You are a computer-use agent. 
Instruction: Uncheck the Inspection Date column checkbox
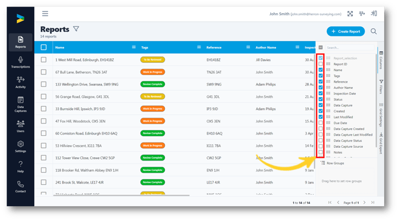(x=321, y=94)
